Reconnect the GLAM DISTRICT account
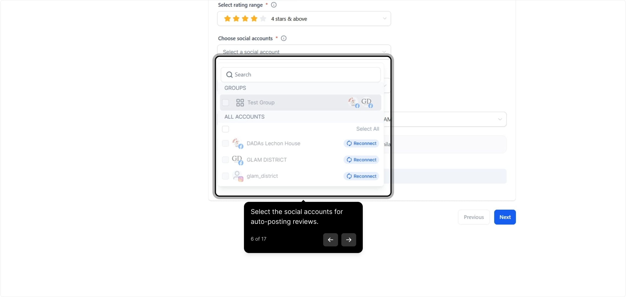 (361, 160)
